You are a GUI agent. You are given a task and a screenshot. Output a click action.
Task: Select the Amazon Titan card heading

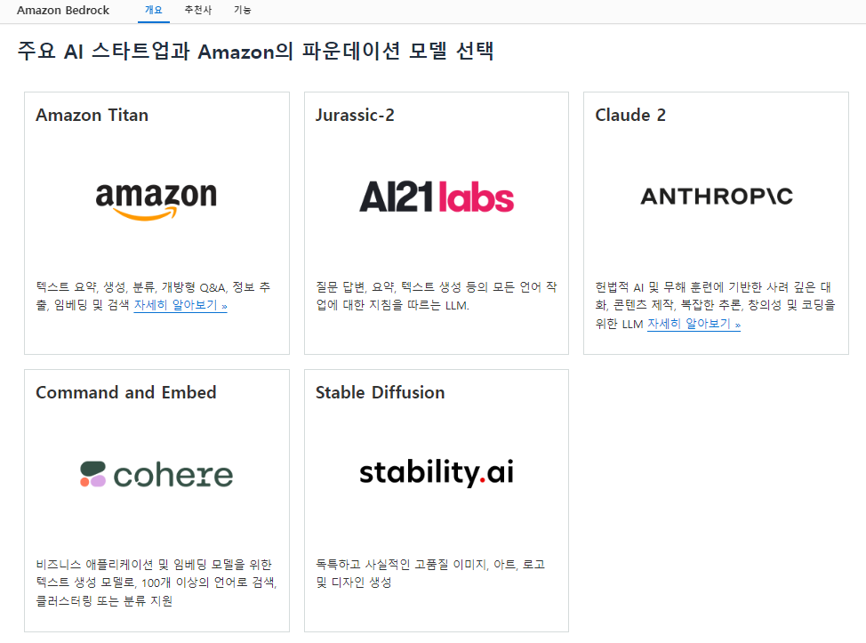92,116
